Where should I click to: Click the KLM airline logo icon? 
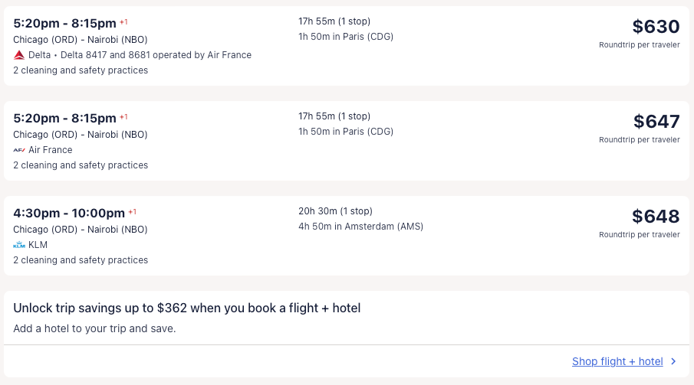click(x=19, y=245)
